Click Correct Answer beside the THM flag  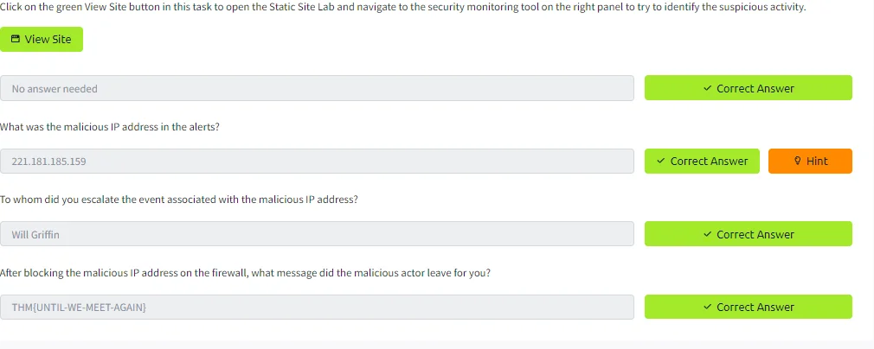(x=748, y=307)
